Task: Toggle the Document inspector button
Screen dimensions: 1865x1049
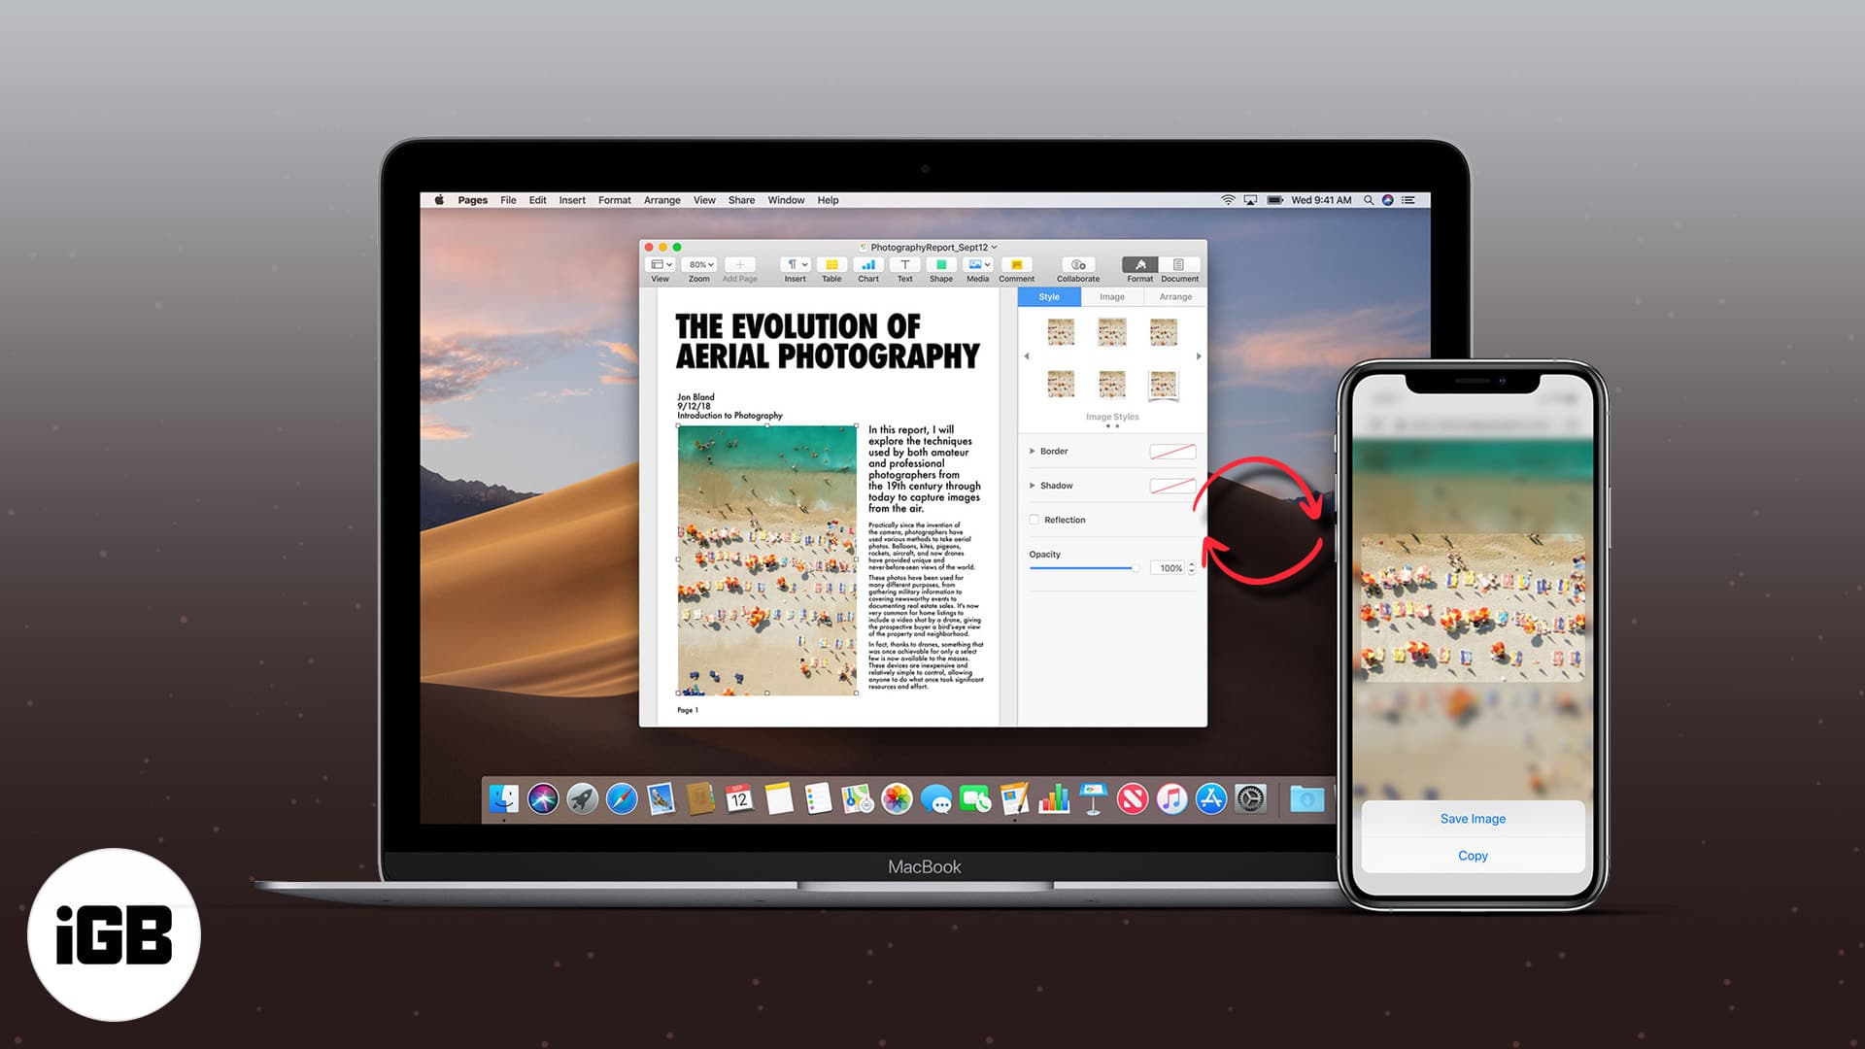Action: 1179,264
